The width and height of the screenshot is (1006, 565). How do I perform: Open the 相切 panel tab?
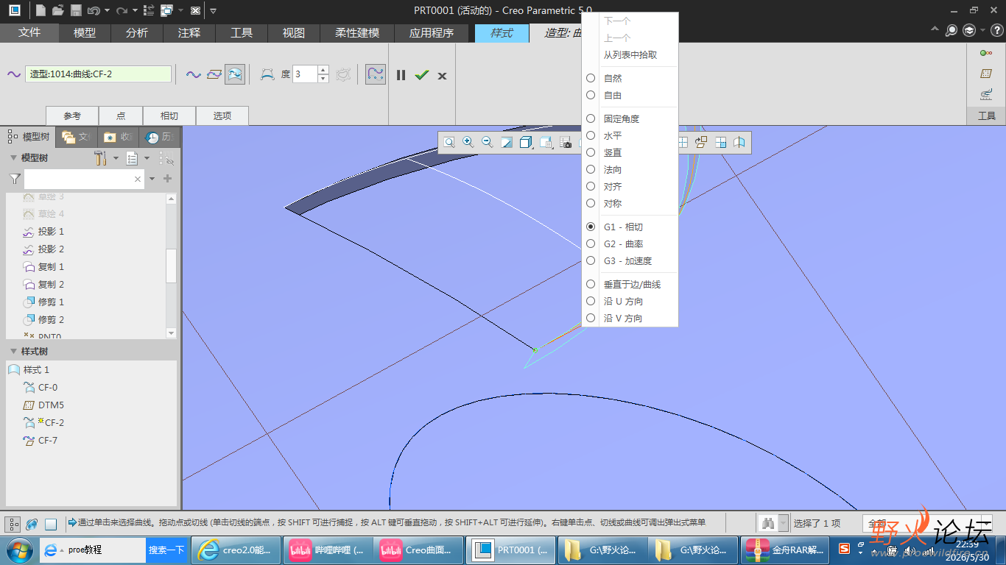tap(170, 116)
